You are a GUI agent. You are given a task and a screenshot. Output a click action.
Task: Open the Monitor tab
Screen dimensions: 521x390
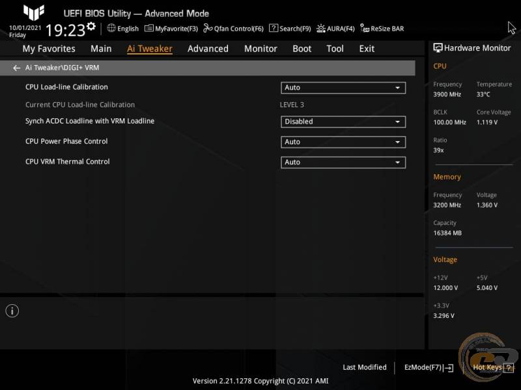(x=260, y=49)
